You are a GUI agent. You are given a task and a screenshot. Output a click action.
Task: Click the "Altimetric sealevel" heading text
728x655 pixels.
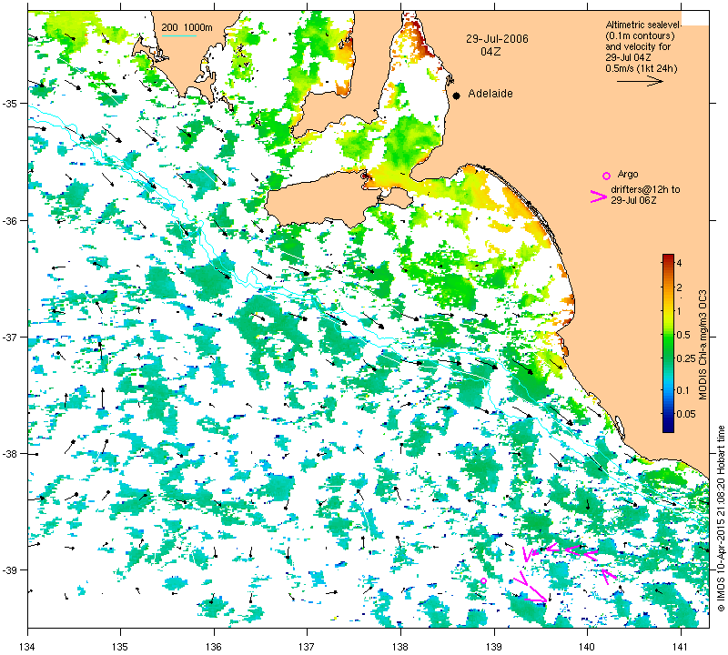tap(643, 25)
